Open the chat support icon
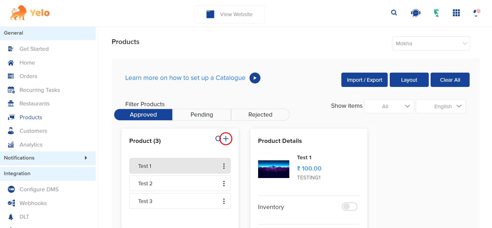This screenshot has height=228, width=492. tap(416, 13)
